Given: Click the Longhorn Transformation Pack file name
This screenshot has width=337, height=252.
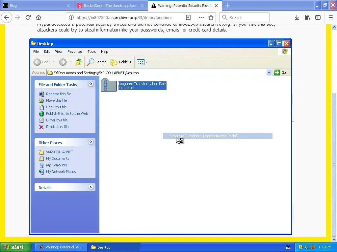Looking at the screenshot, I should (142, 84).
